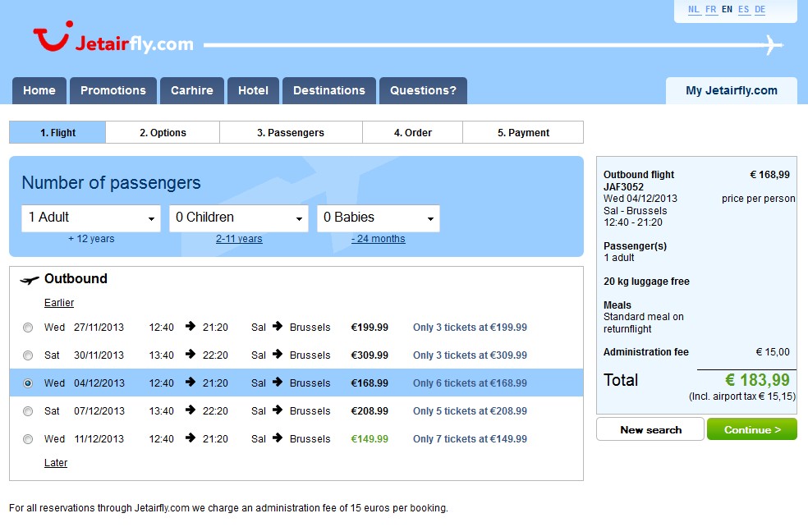Image resolution: width=808 pixels, height=527 pixels.
Task: Click the Administration fee € 15,00 value
Action: (x=773, y=352)
